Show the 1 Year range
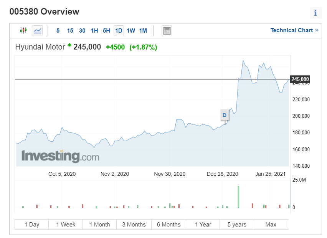327x238 pixels. tap(203, 225)
